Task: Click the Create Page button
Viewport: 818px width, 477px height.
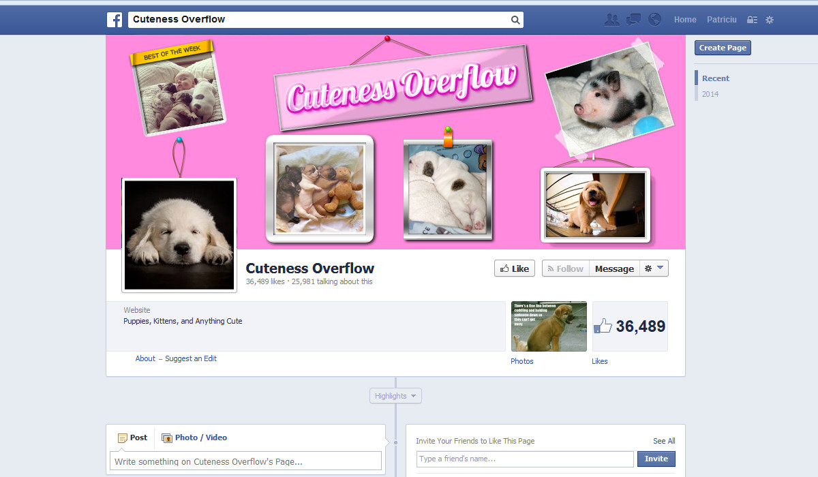Action: pos(723,48)
